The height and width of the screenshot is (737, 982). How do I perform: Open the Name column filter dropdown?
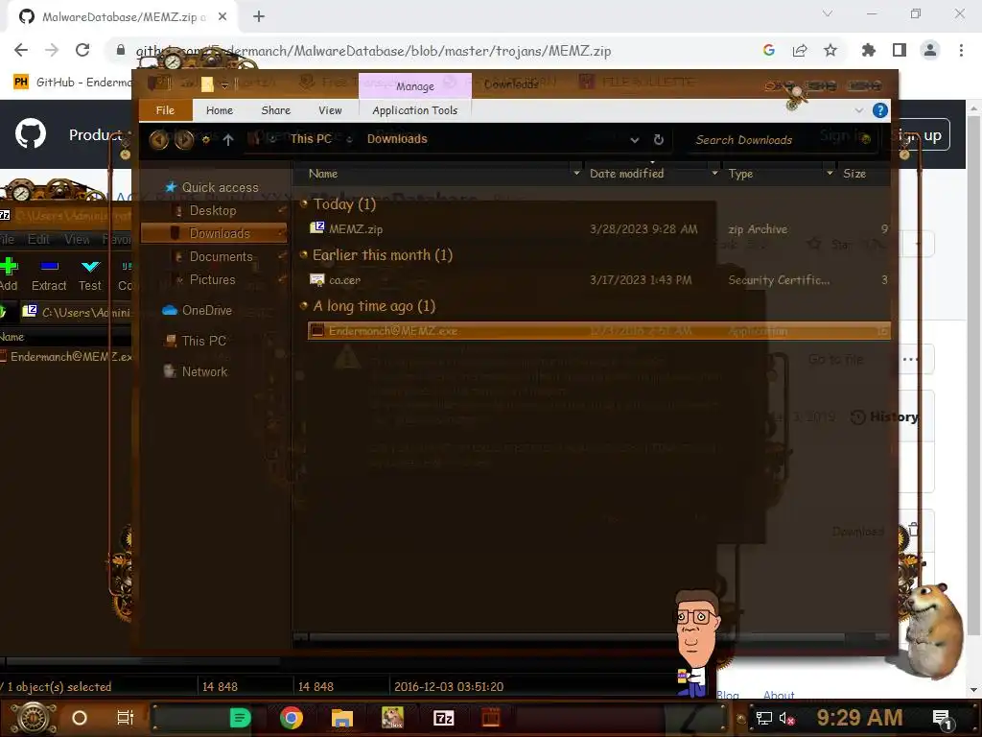click(x=576, y=173)
